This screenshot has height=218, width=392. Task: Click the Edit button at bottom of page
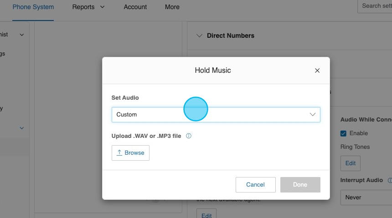point(206,215)
